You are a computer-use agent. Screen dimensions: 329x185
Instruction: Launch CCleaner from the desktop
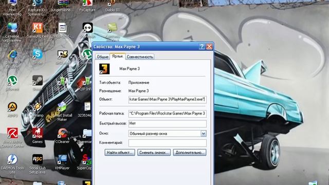point(62,136)
